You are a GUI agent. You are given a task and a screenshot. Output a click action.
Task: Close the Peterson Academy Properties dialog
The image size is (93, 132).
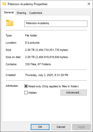89,4
